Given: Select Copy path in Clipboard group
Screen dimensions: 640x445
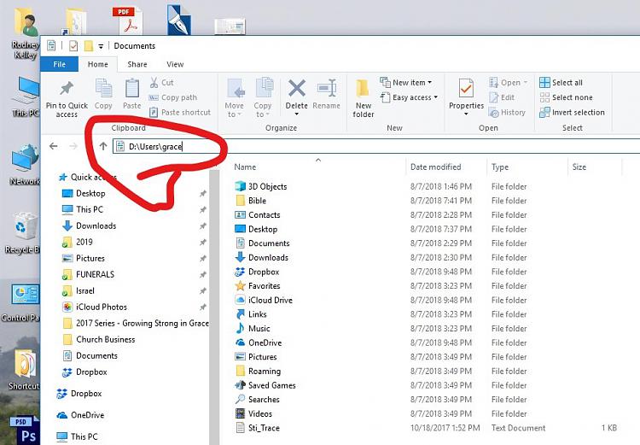Looking at the screenshot, I should point(173,97).
